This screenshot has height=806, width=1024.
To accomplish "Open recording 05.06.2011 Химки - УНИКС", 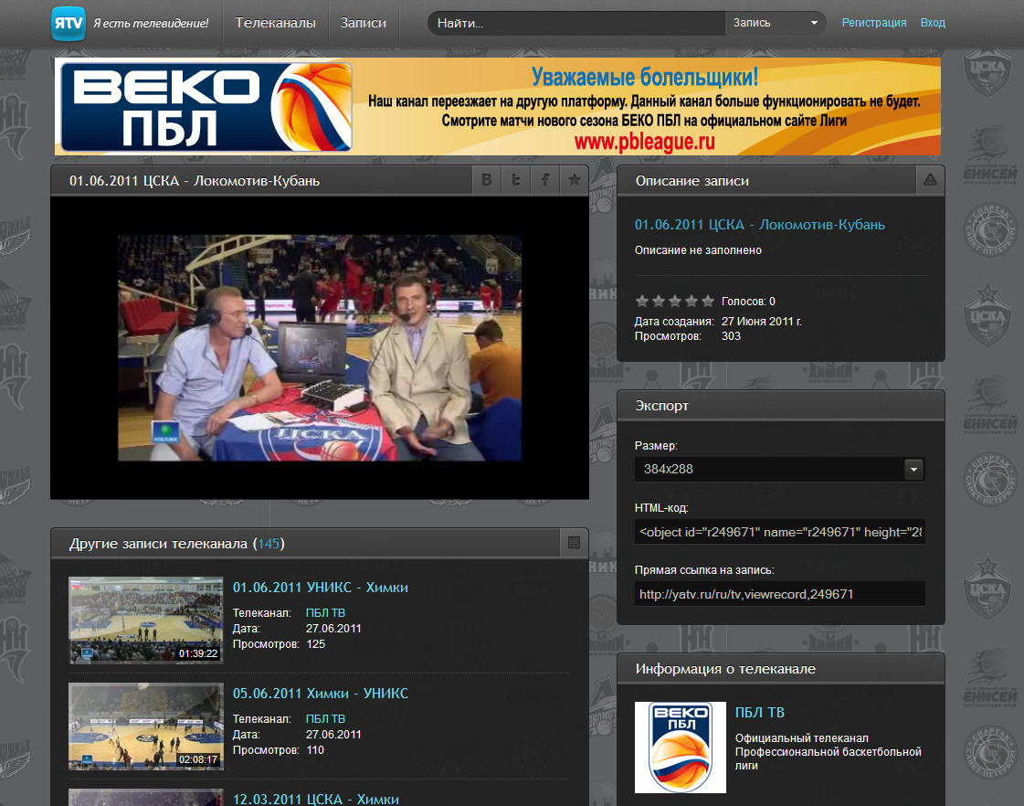I will pyautogui.click(x=320, y=693).
